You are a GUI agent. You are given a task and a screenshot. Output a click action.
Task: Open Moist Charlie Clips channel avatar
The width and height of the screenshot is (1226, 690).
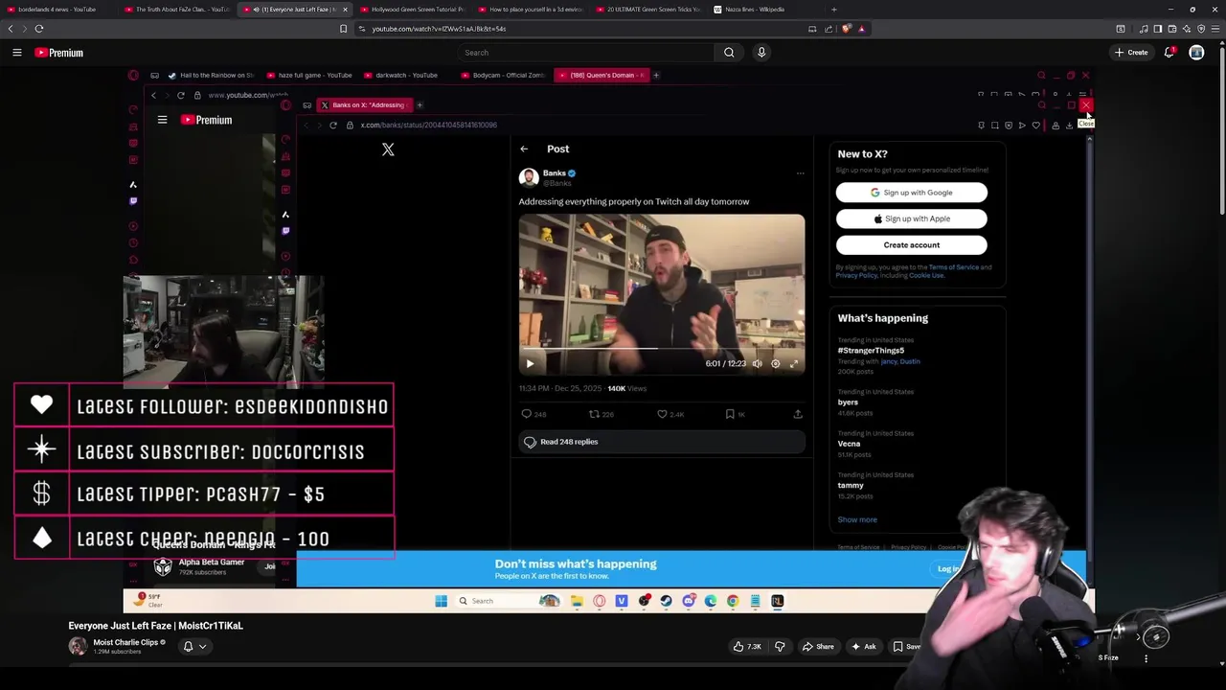point(78,646)
